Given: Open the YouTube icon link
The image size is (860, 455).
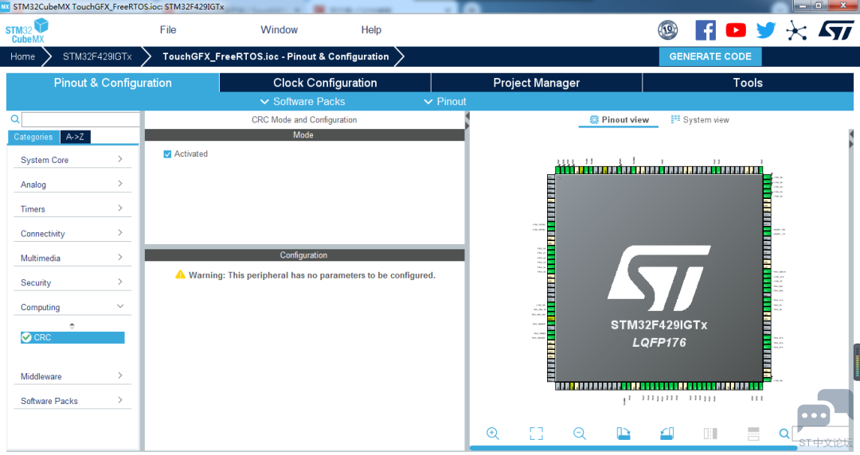Looking at the screenshot, I should pos(736,30).
